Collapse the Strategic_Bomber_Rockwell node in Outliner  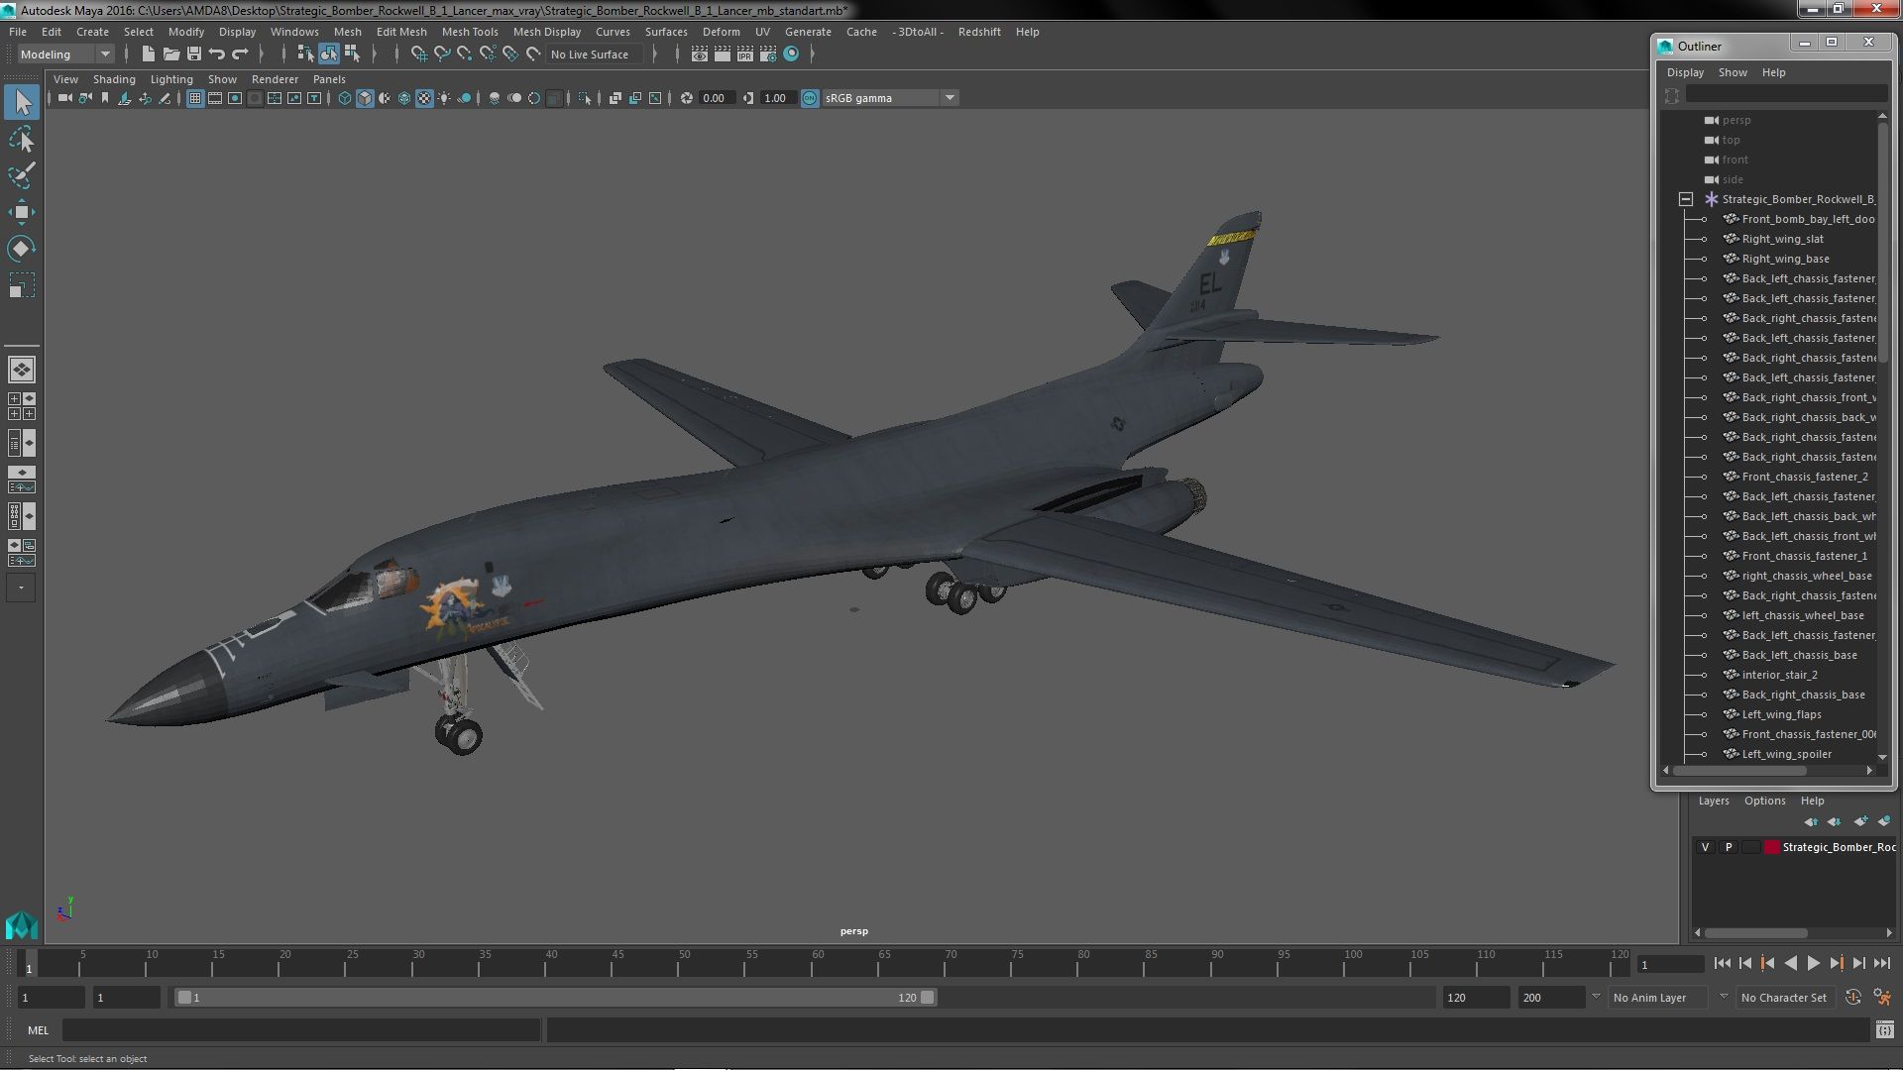[1685, 199]
